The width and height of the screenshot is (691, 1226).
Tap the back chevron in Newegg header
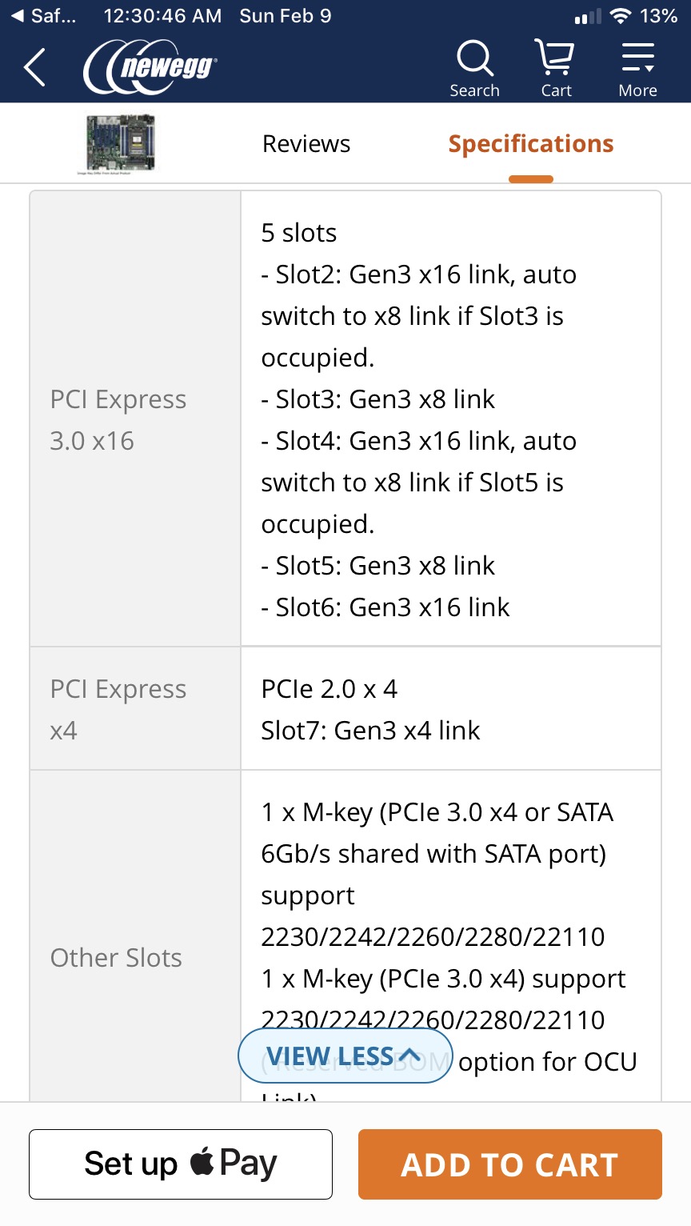34,67
